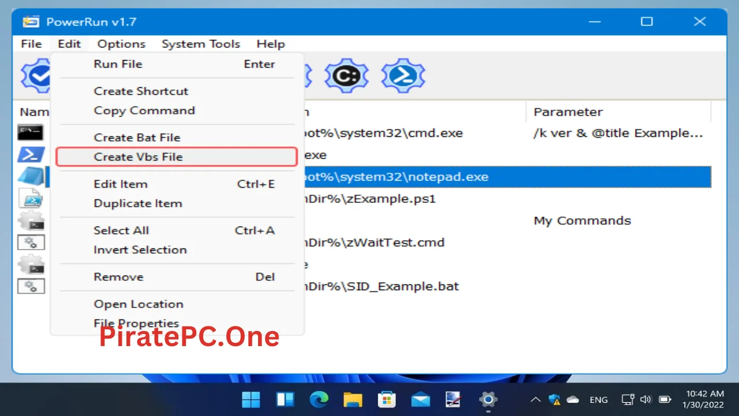Click the blue checkmark gear toolbar icon
The width and height of the screenshot is (739, 416).
[36, 76]
